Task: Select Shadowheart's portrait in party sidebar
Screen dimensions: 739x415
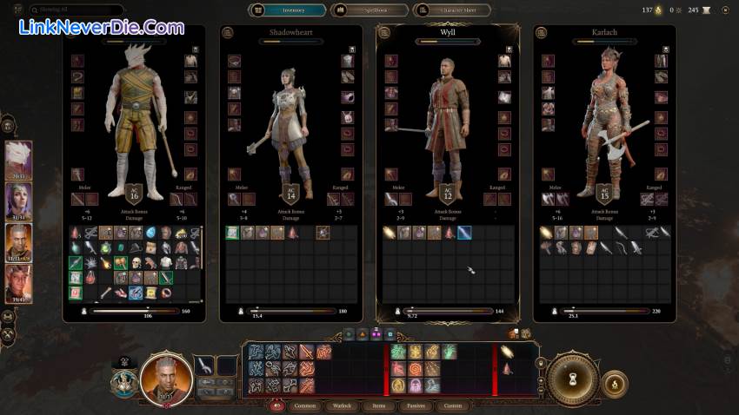Action: pos(19,201)
